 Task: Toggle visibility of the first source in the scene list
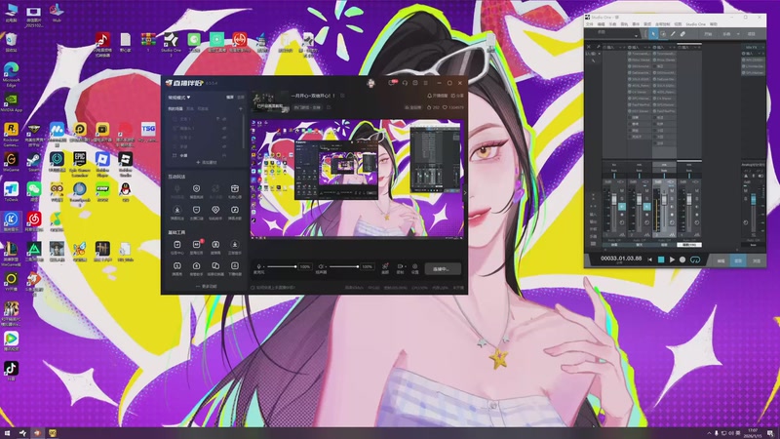[x=224, y=119]
